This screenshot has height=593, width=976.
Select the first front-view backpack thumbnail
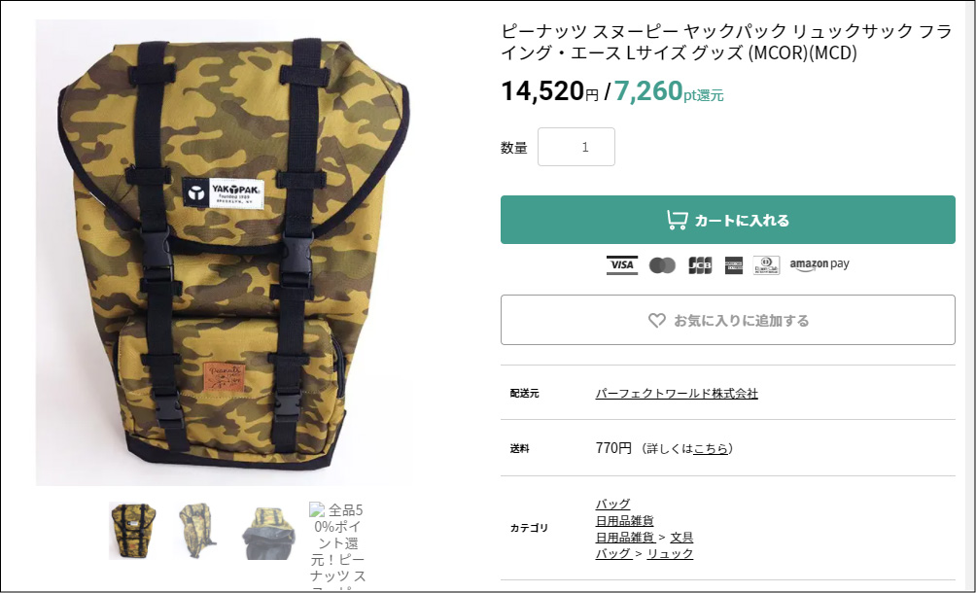[132, 531]
